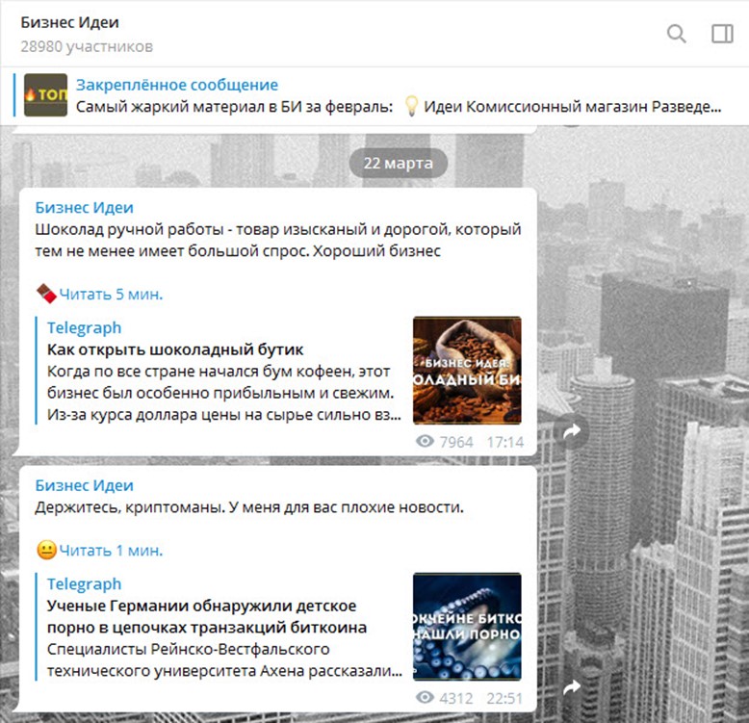Click the forward arrow beside bitcoin post

pos(571,687)
